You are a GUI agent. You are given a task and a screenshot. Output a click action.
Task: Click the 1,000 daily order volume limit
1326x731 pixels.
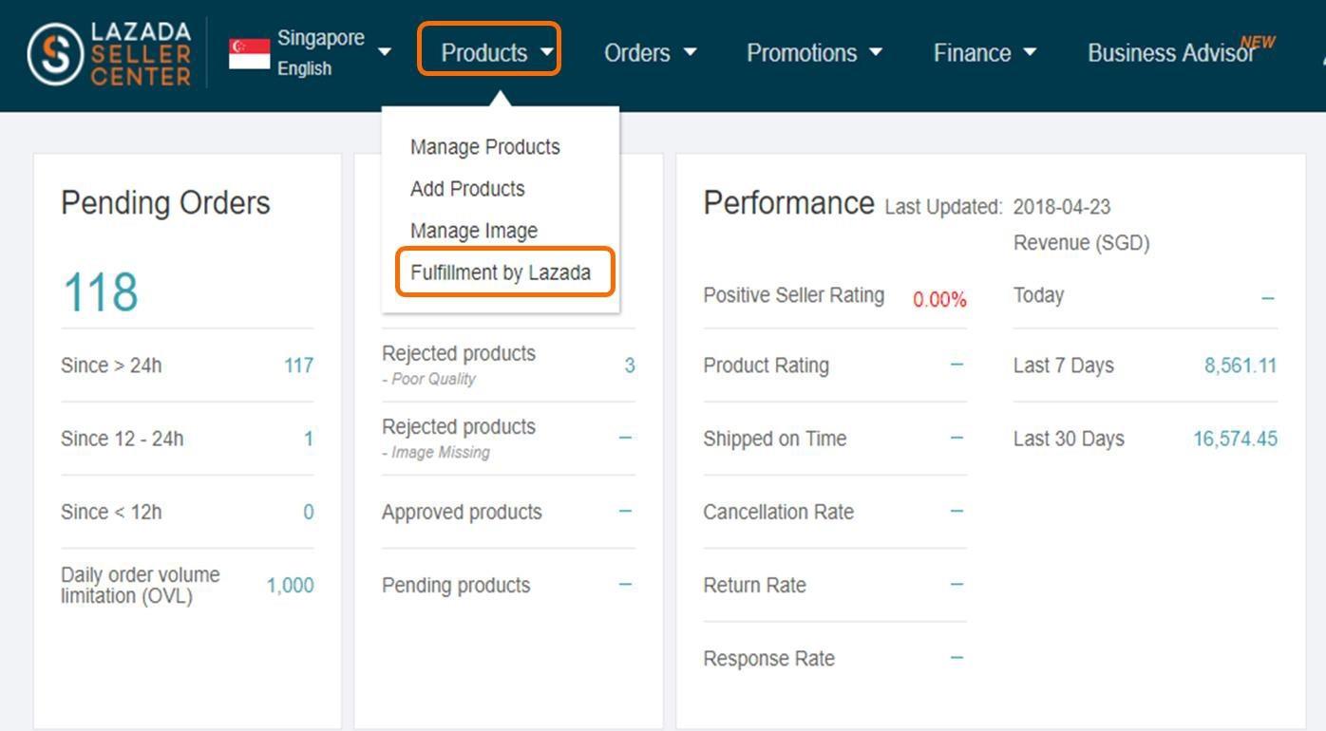point(290,586)
